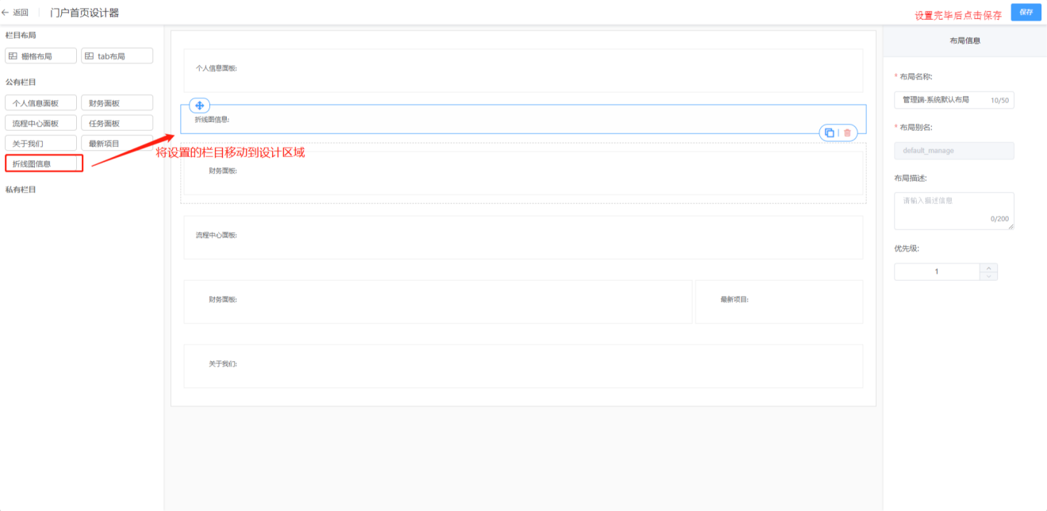Increase the 优先级 priority value
Viewport: 1047px width, 511px height.
pyautogui.click(x=988, y=267)
